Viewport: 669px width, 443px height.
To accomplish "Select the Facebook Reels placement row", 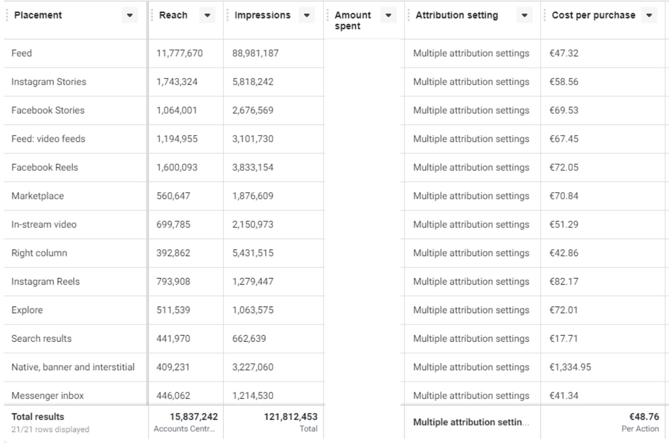I will click(44, 167).
